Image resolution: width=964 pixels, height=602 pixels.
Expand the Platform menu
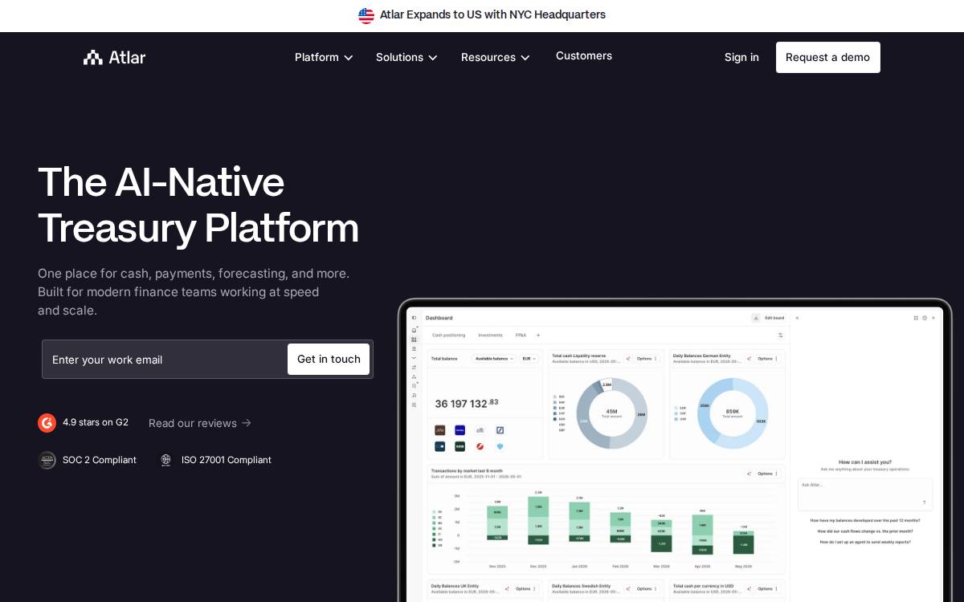[x=324, y=57]
